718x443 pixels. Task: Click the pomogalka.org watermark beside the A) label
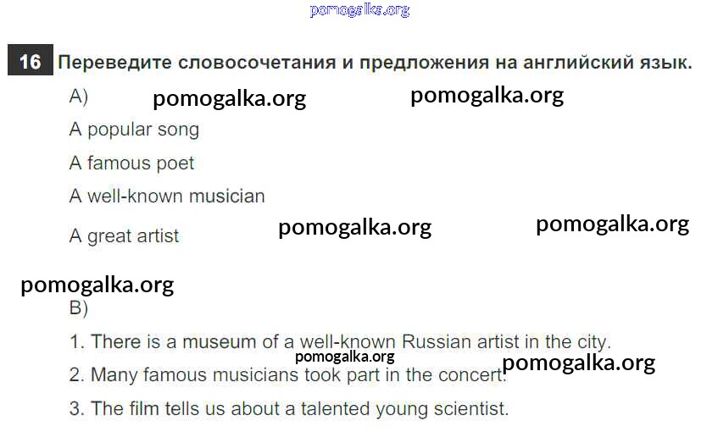coord(229,99)
